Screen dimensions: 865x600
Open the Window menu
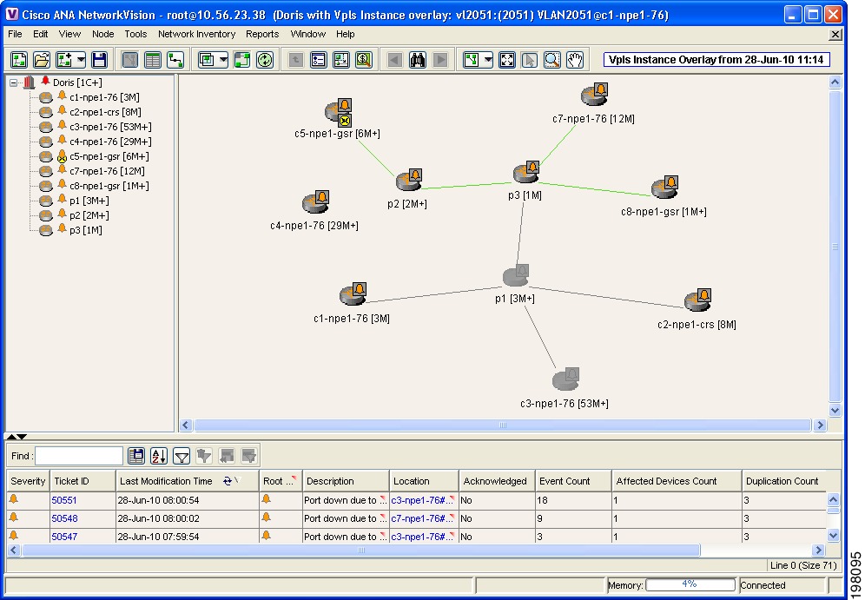tap(307, 34)
